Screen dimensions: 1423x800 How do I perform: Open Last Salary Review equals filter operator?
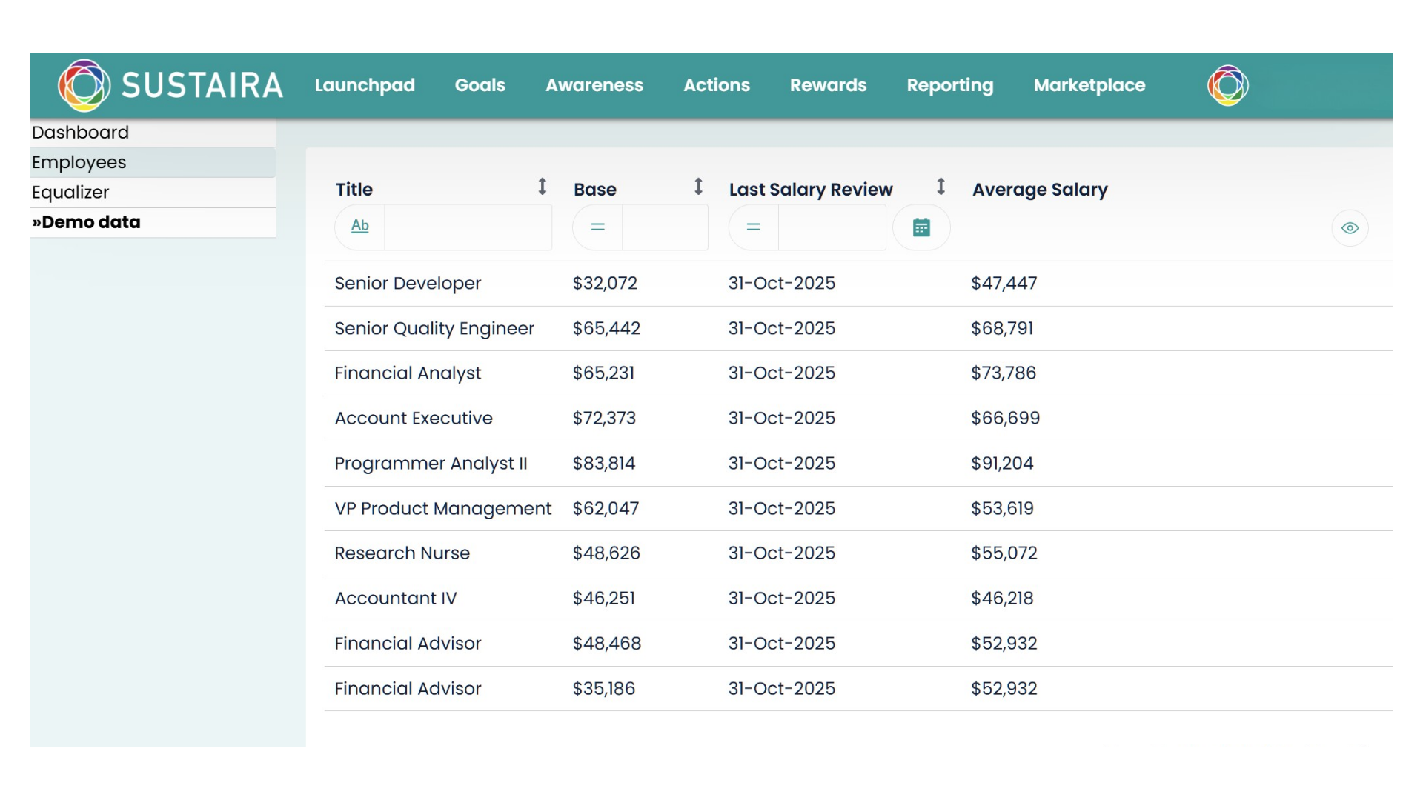(753, 227)
